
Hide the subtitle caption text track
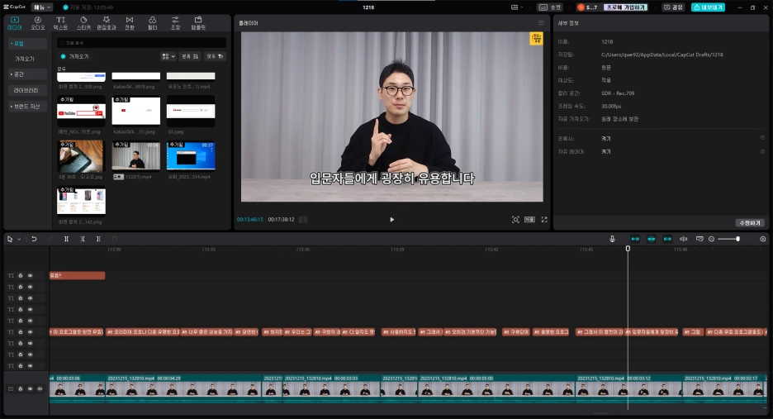pos(30,332)
